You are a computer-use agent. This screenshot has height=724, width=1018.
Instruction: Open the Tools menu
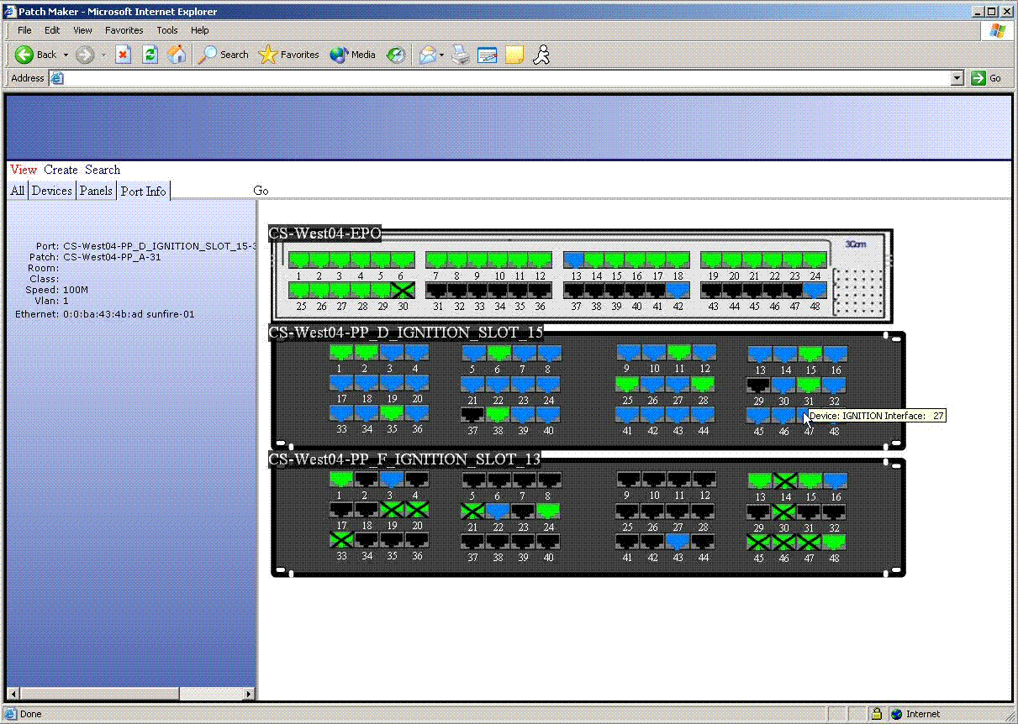tap(167, 30)
